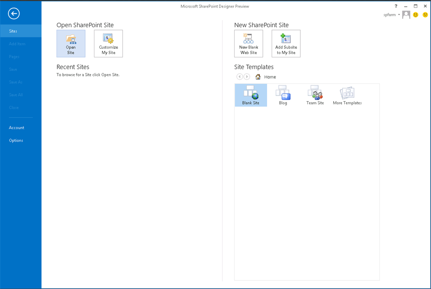Pick the Team Site template
This screenshot has height=289, width=431.
(x=315, y=95)
